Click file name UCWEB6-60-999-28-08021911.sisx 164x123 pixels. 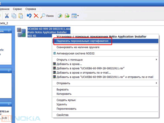tap(49, 29)
